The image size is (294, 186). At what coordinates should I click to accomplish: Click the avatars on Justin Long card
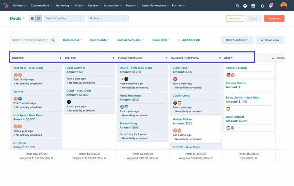pyautogui.click(x=177, y=102)
